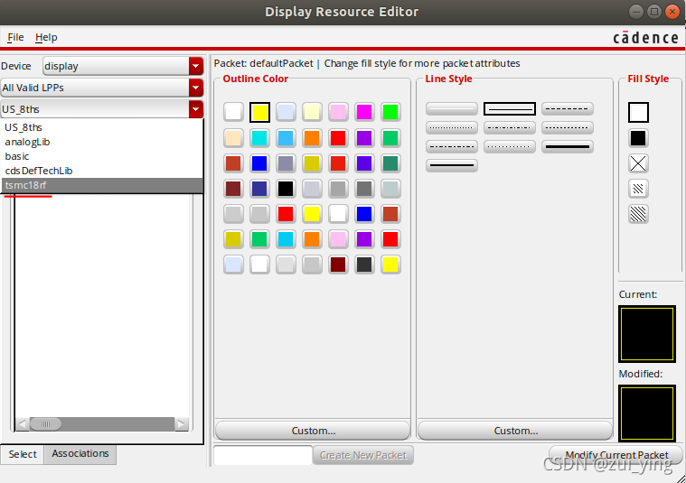Pick the peach outline color swatch

coord(233,138)
